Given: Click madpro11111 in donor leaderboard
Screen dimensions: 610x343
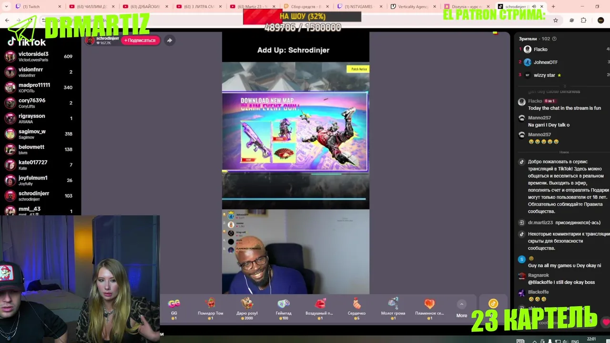Looking at the screenshot, I should pyautogui.click(x=38, y=88).
